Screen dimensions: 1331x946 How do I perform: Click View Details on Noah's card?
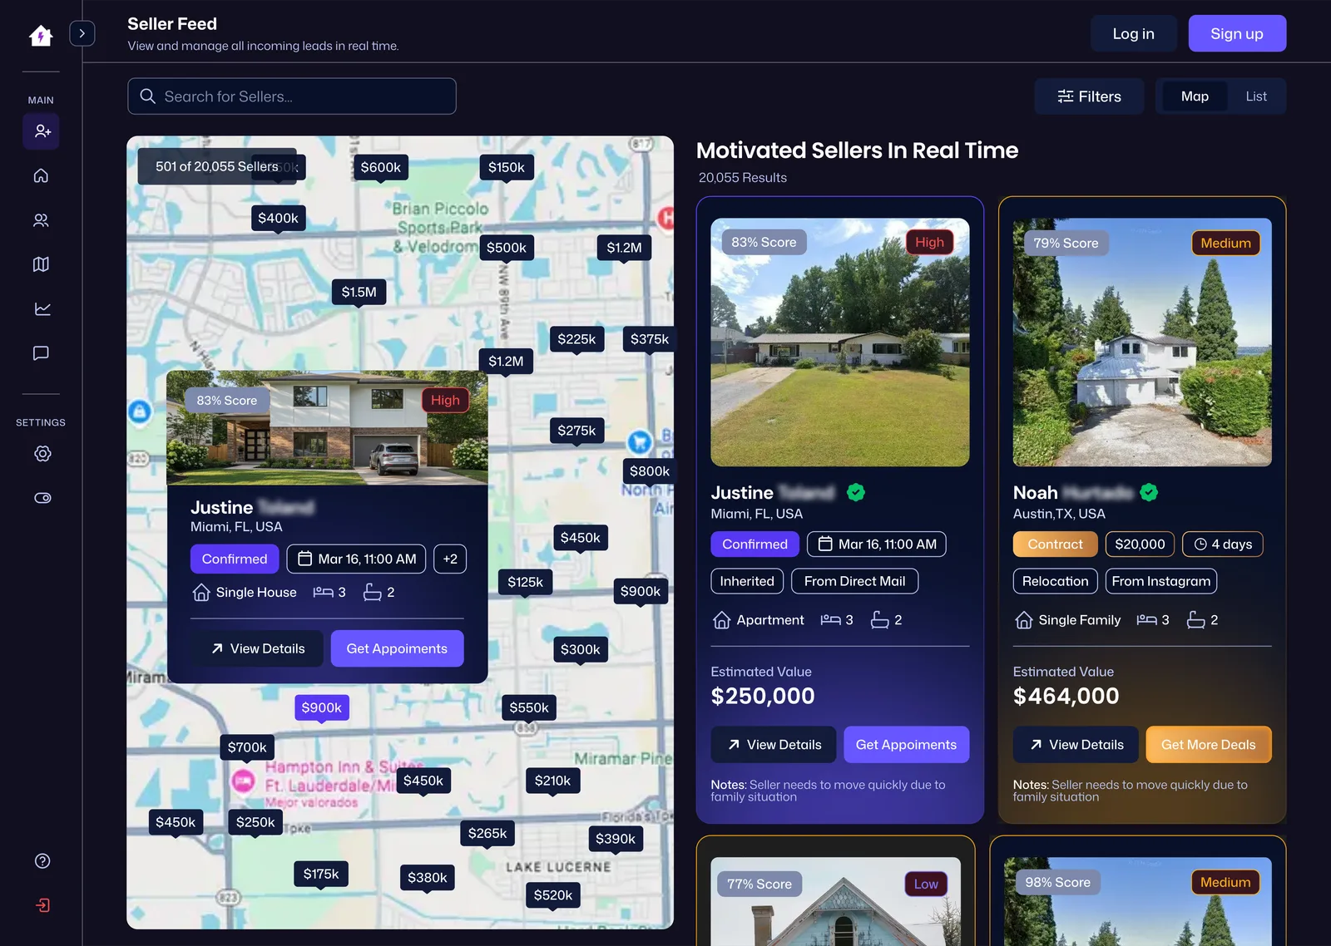[1076, 745]
